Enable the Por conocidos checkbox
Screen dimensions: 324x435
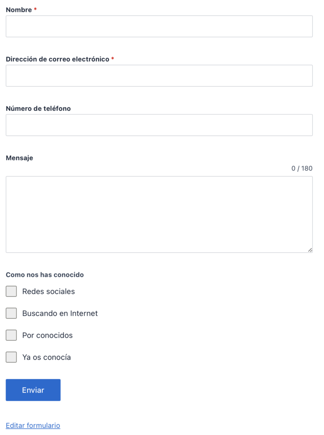tap(11, 335)
